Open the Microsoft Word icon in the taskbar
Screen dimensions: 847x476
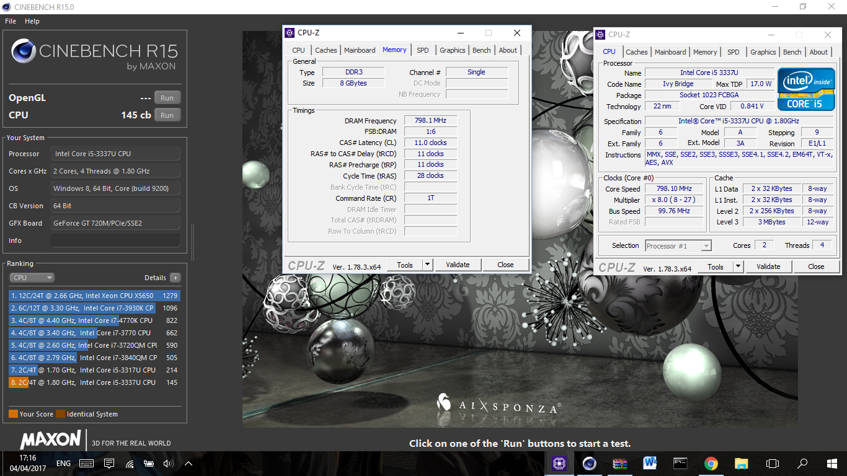(x=650, y=463)
